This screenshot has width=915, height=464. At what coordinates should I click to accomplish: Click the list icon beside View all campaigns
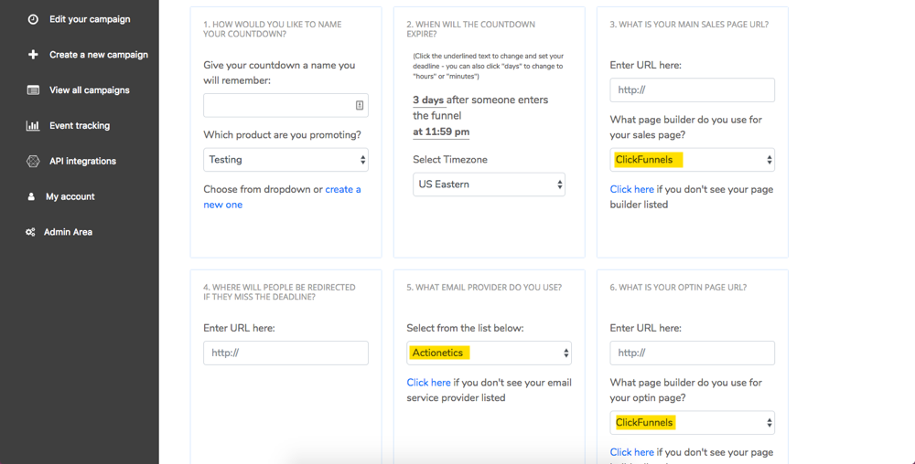pyautogui.click(x=33, y=90)
